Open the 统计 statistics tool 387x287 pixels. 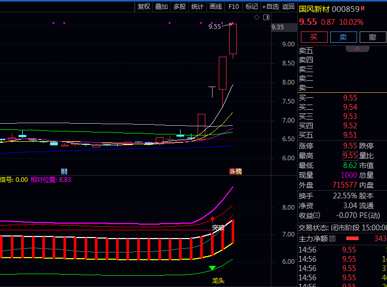[197, 6]
